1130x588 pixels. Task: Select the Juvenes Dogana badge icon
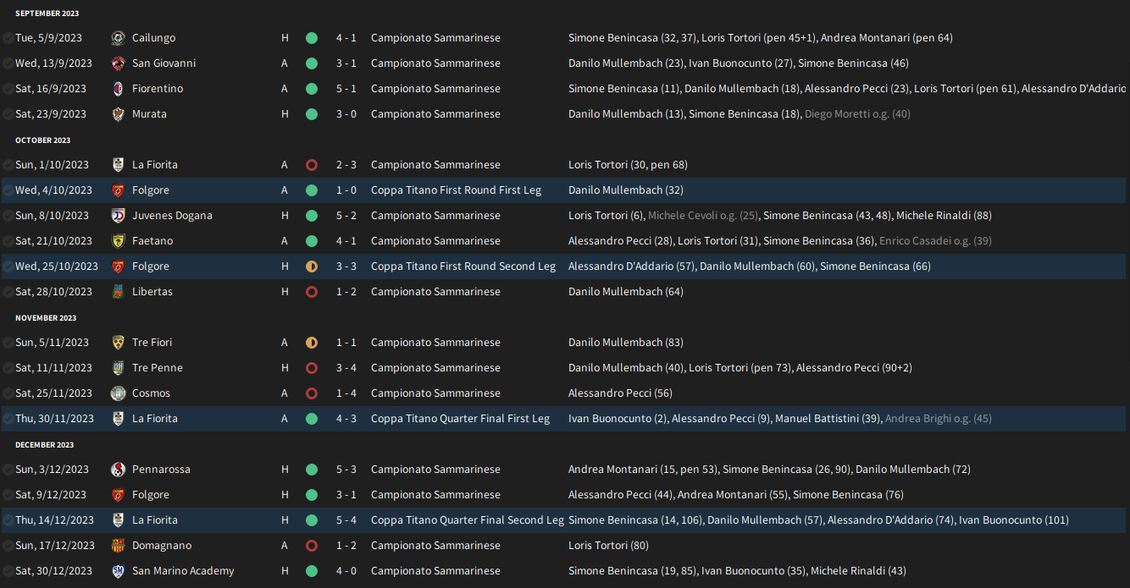[119, 216]
